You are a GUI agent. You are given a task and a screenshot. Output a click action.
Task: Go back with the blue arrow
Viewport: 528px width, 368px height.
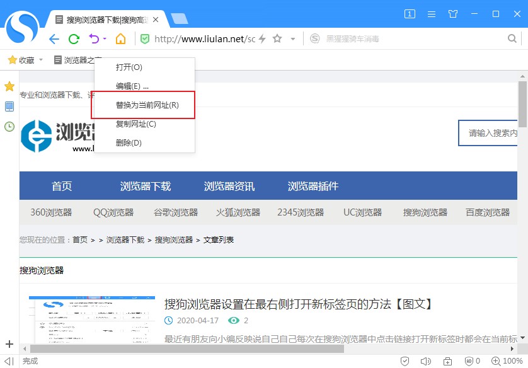pyautogui.click(x=54, y=39)
